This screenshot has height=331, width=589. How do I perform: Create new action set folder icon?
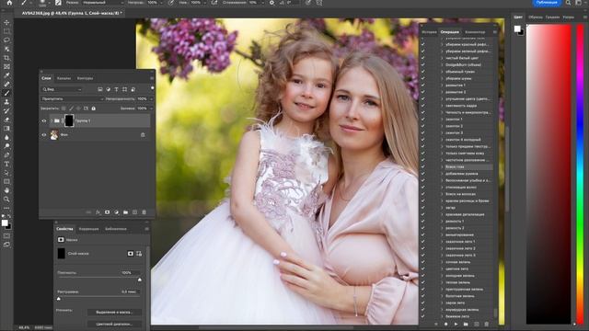tap(466, 324)
